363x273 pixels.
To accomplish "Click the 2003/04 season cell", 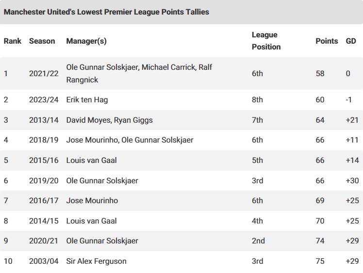I will 44,261.
